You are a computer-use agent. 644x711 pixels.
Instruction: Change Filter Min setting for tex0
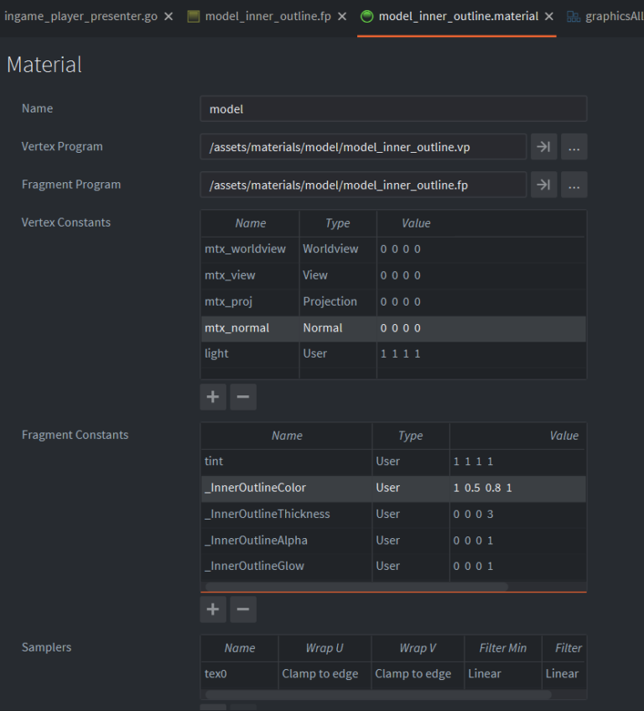pyautogui.click(x=501, y=674)
